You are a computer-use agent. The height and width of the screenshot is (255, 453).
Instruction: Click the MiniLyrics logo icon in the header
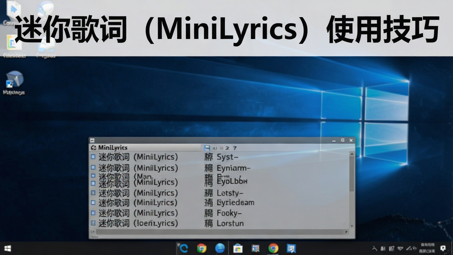[93, 148]
